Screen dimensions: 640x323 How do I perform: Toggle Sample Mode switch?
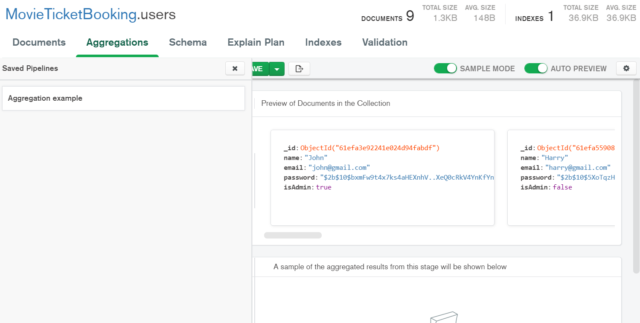pos(445,68)
